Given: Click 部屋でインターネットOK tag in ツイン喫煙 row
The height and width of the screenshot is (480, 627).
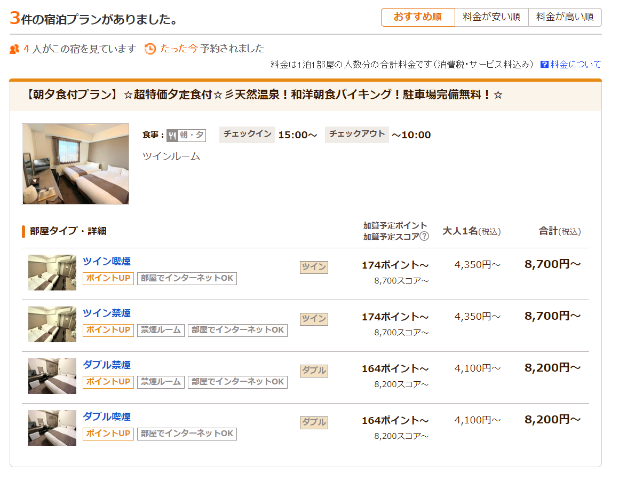Looking at the screenshot, I should (x=187, y=278).
